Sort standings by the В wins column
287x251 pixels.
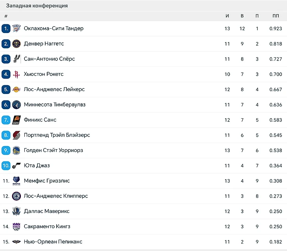coord(242,16)
